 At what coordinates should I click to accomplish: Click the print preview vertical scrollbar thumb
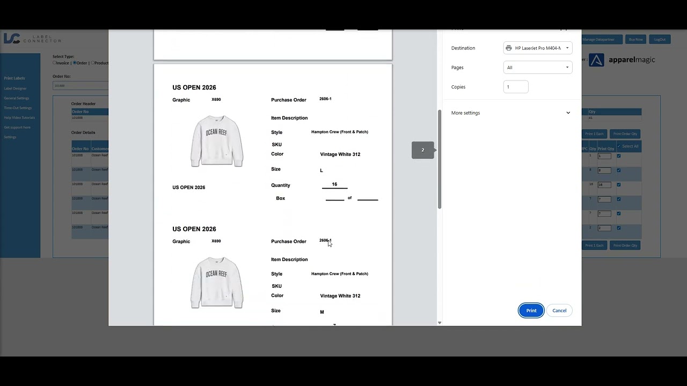[440, 159]
